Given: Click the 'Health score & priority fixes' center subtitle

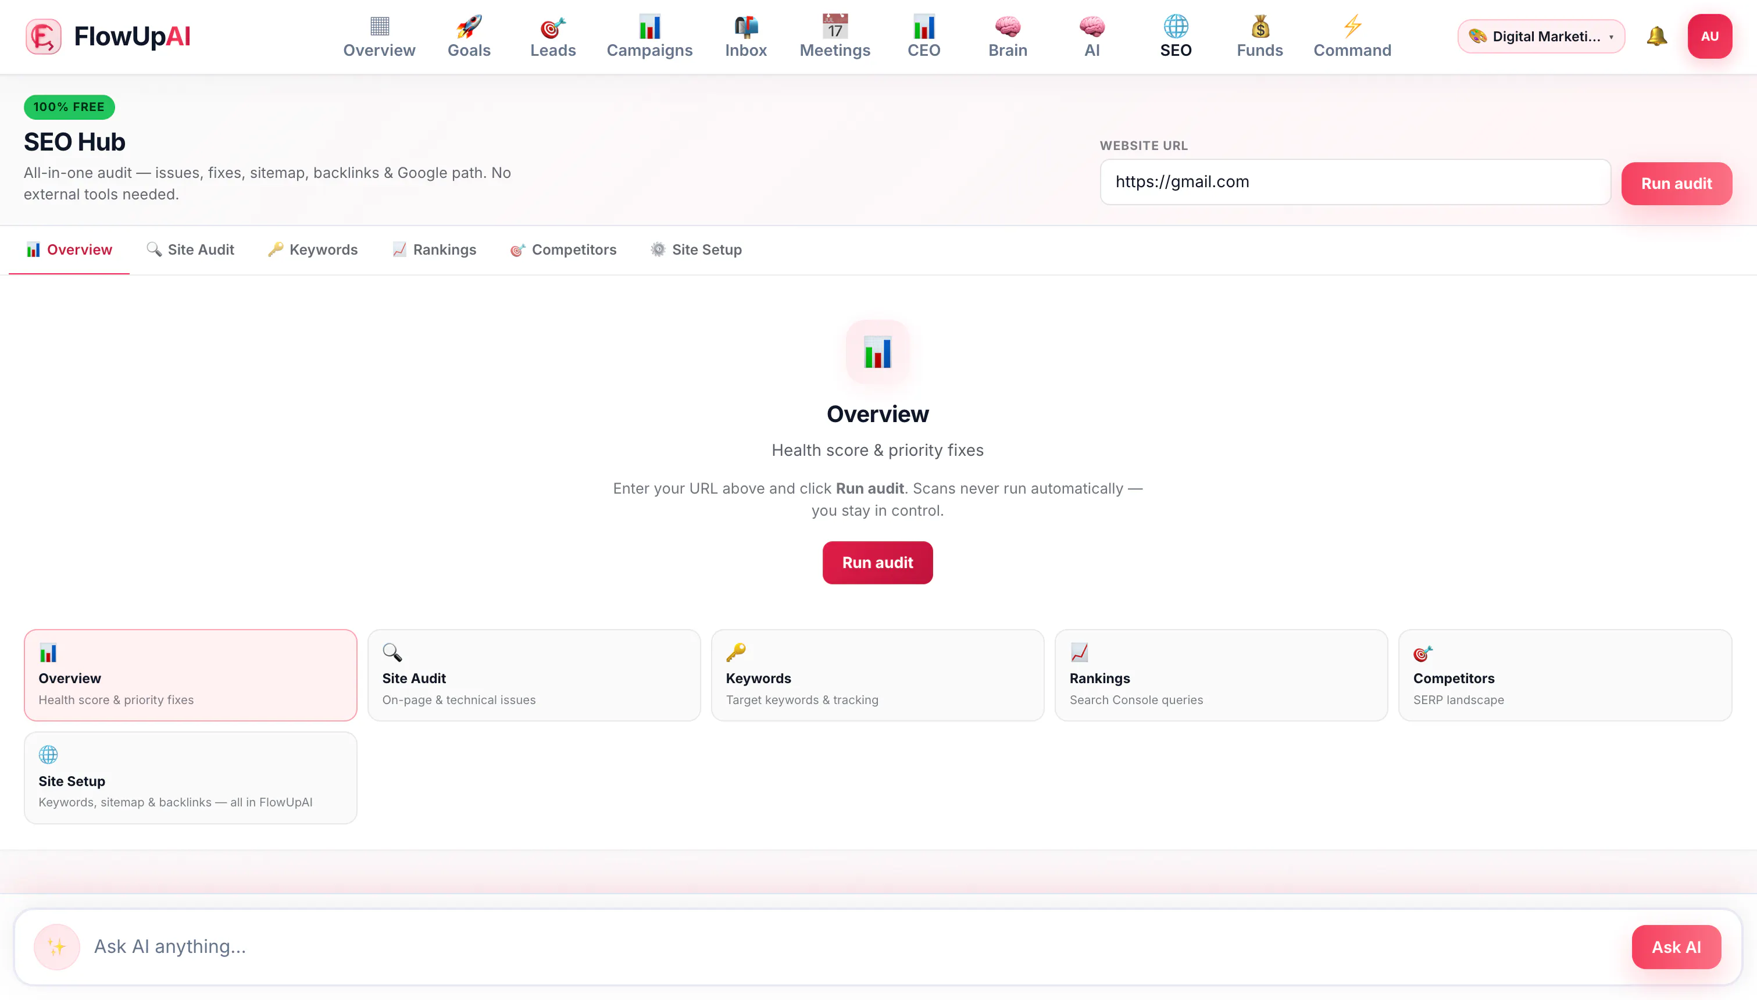Looking at the screenshot, I should click(x=877, y=450).
